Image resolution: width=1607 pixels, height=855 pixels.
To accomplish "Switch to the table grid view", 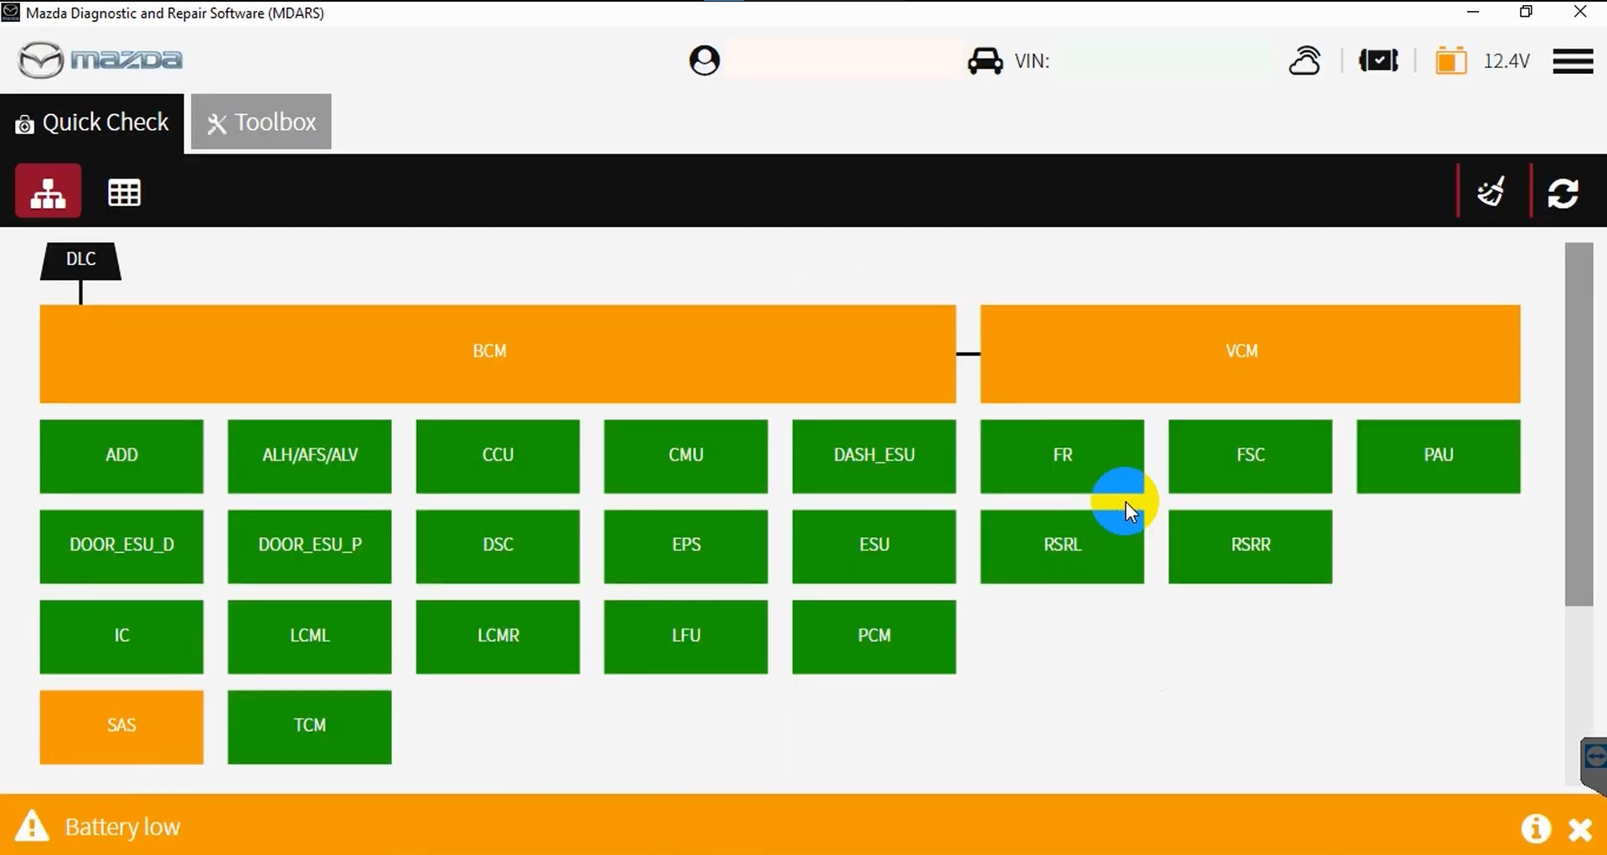I will 124,193.
